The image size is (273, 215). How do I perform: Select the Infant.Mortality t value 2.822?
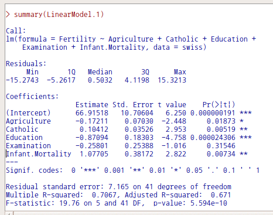176,154
